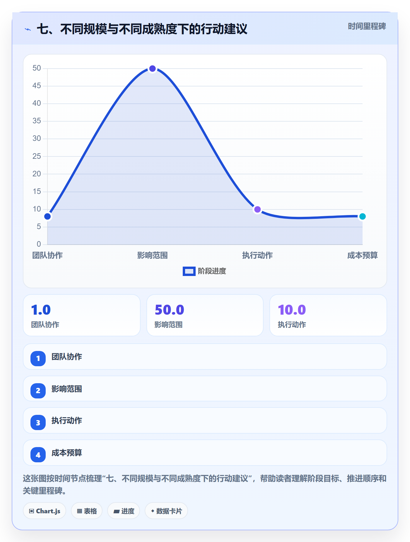410x542 pixels.
Task: Select the cyan data point at 成本预算
Action: point(363,217)
